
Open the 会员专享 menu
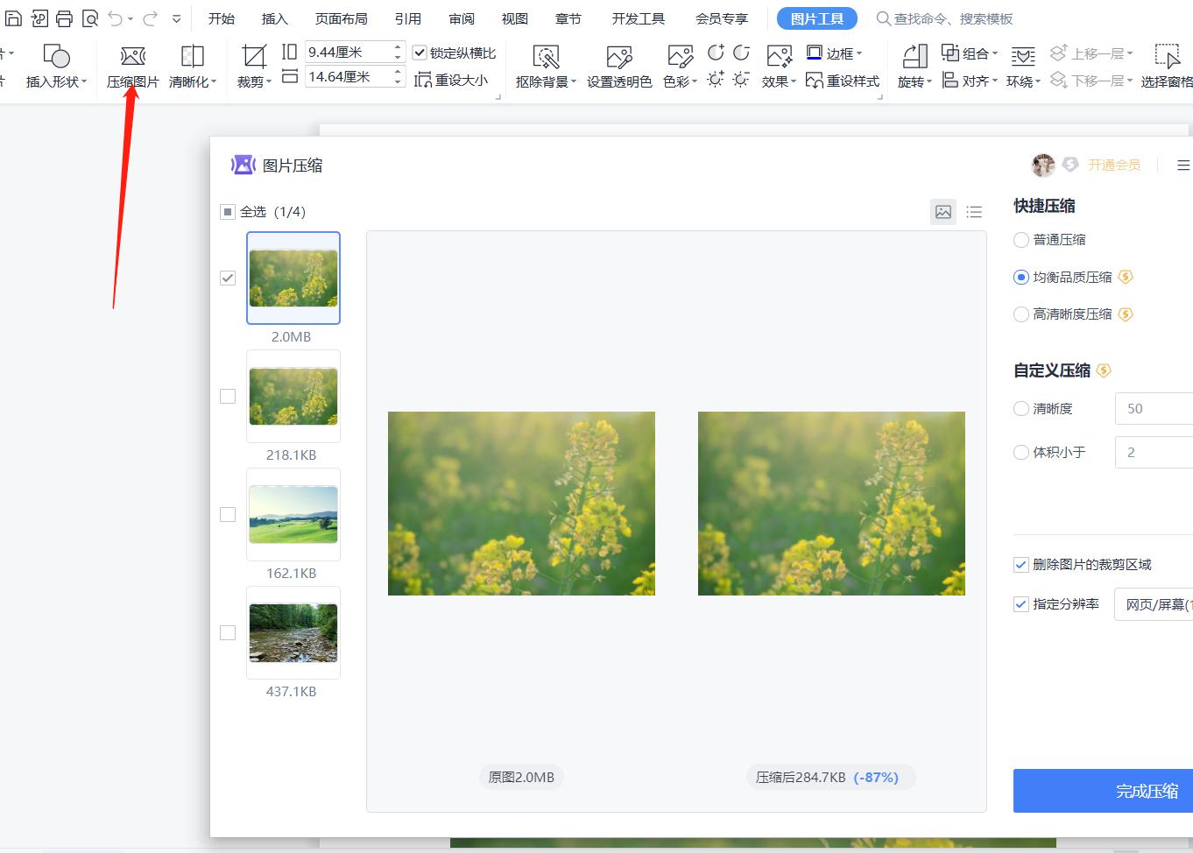tap(721, 18)
